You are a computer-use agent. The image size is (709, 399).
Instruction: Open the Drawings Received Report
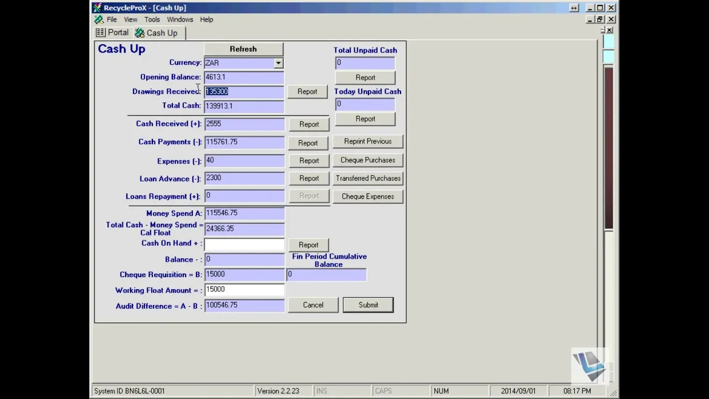click(x=307, y=91)
